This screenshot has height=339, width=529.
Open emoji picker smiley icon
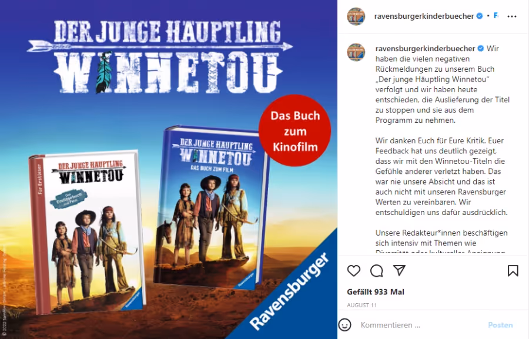tap(344, 325)
